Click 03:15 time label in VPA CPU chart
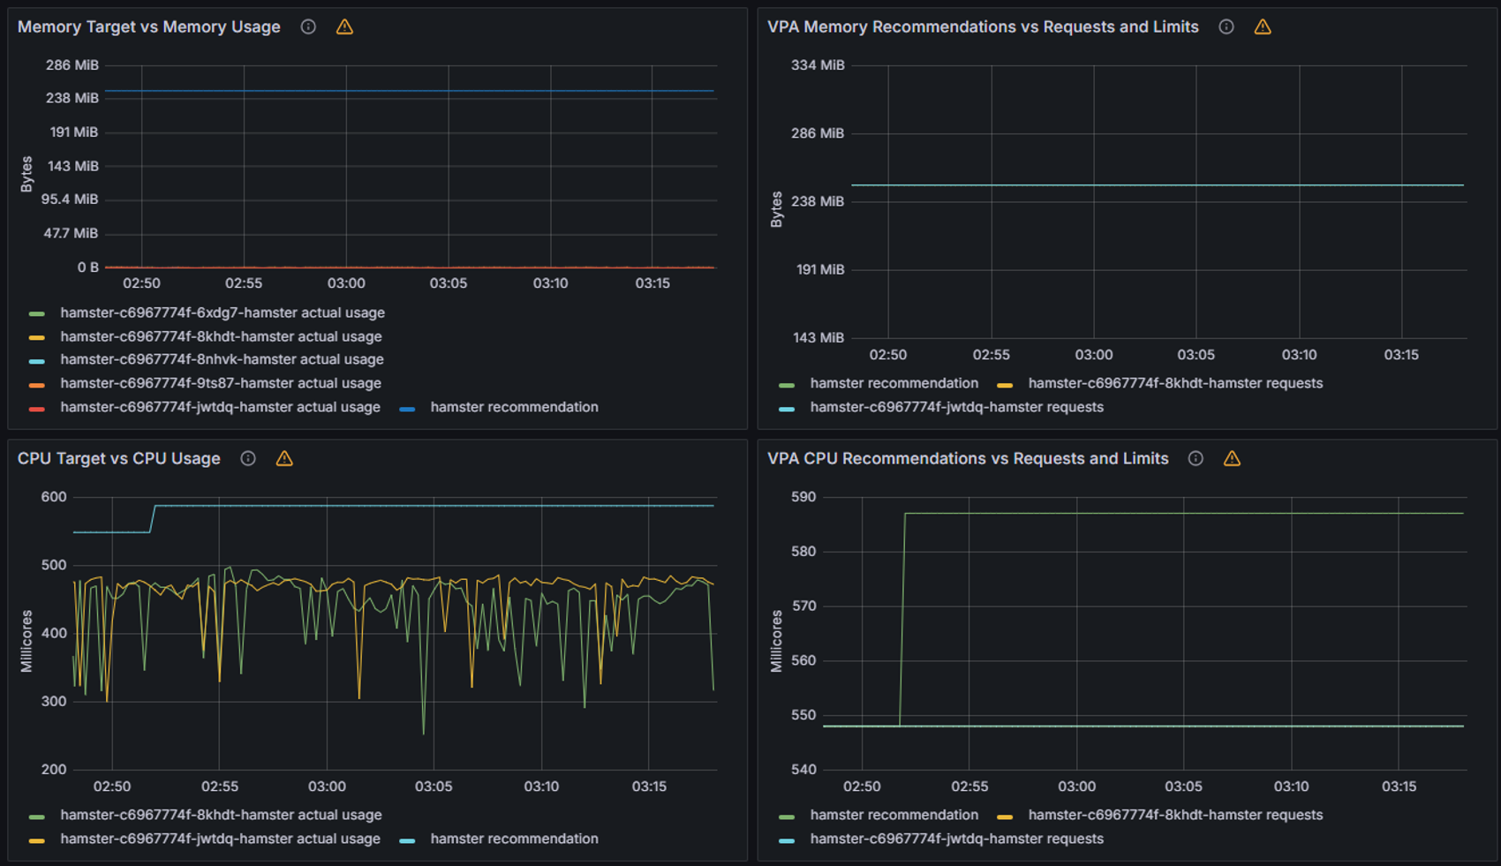Image resolution: width=1501 pixels, height=866 pixels. point(1399,786)
